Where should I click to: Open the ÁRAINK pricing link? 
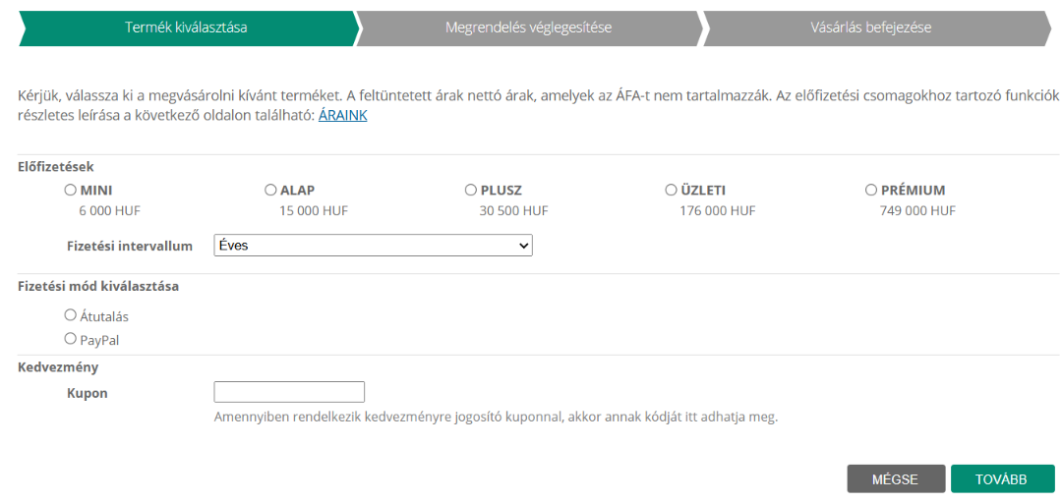[x=343, y=115]
